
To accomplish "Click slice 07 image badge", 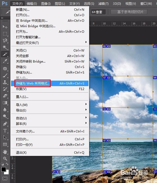I will click(109, 77).
